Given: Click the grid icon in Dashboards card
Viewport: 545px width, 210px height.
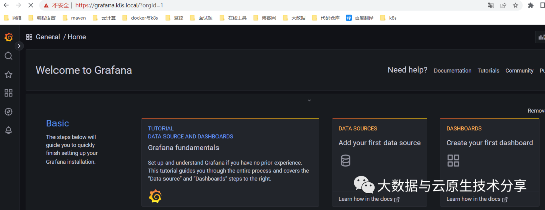Looking at the screenshot, I should point(453,161).
